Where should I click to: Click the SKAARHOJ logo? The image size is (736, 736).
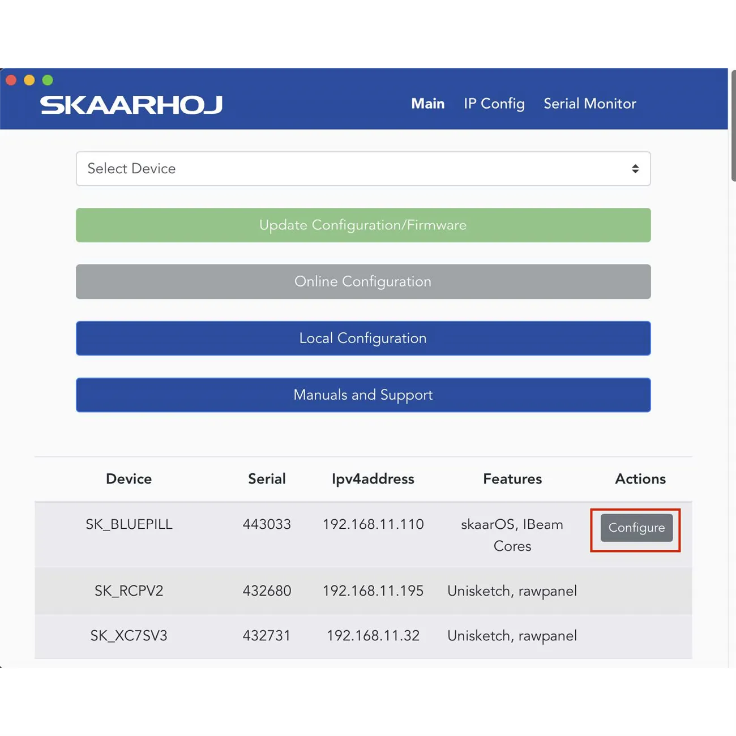(x=131, y=105)
